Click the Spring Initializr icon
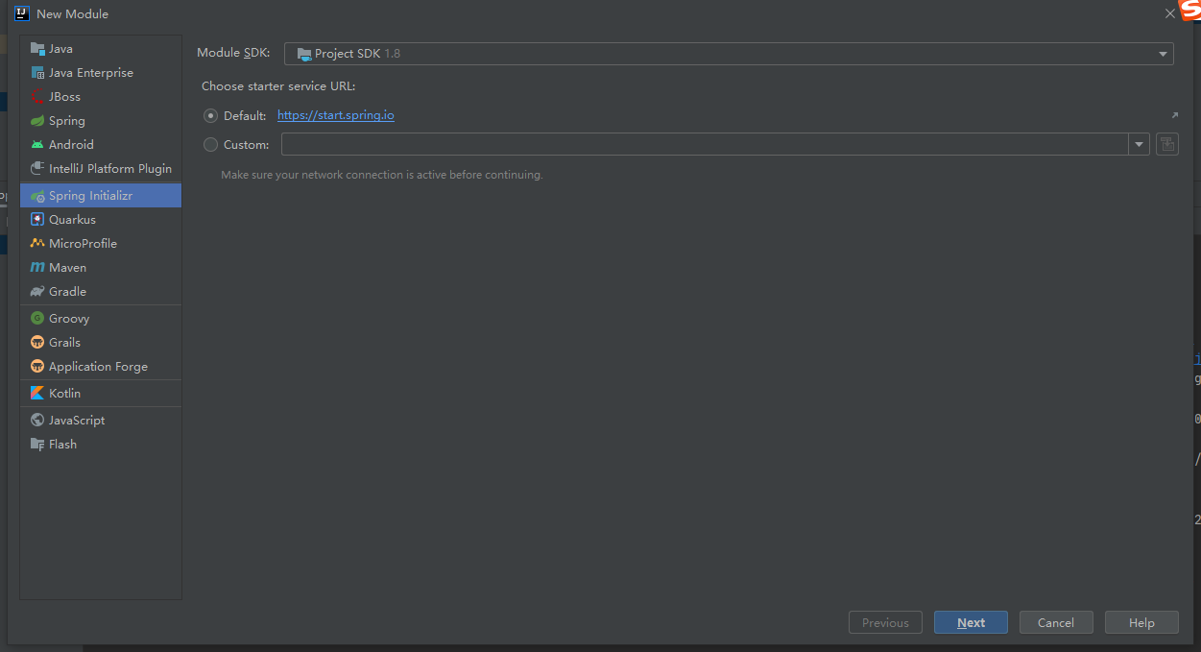 click(37, 196)
